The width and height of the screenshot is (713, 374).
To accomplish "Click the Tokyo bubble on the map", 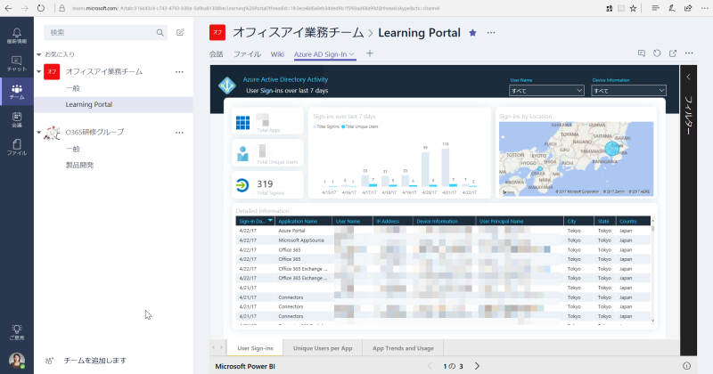I will pyautogui.click(x=612, y=148).
